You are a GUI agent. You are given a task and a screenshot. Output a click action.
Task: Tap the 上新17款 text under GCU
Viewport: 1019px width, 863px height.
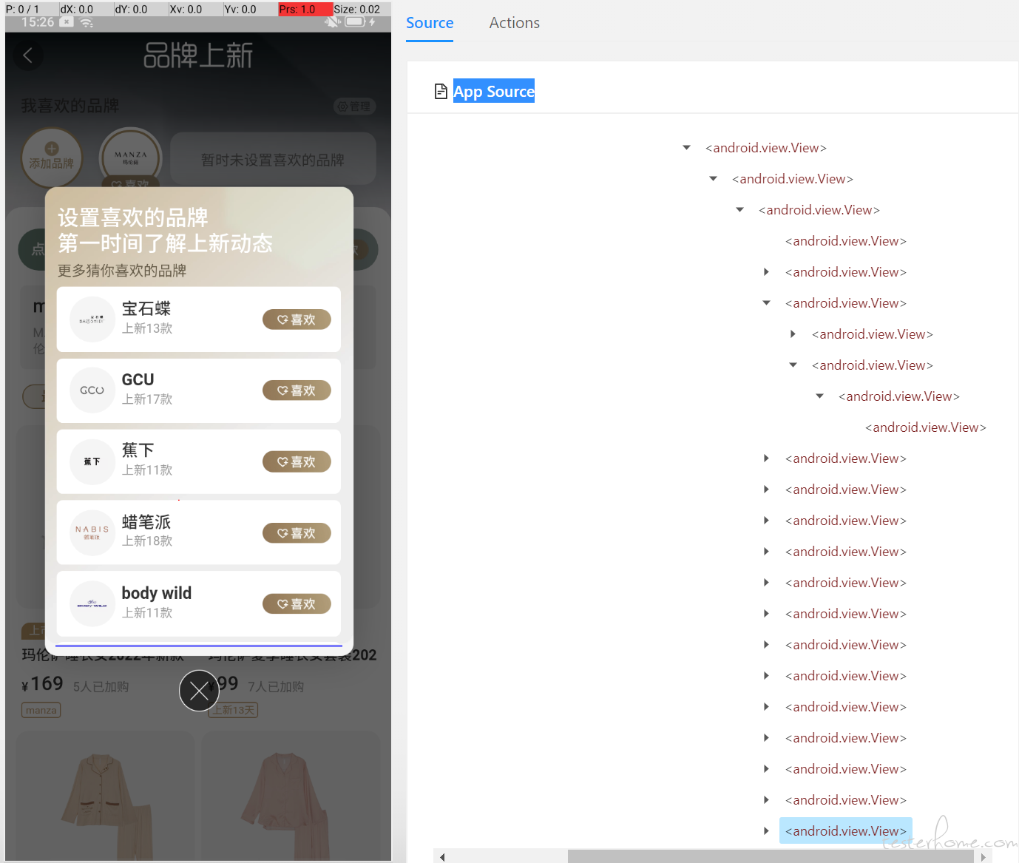(147, 399)
